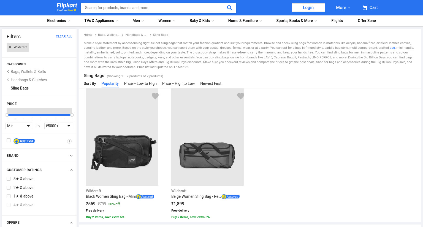423x227 pixels.
Task: Check 4★ & above rating filter
Action: tap(9, 205)
